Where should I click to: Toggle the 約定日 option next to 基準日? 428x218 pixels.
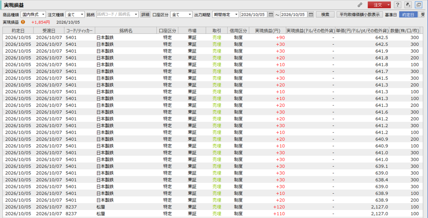(408, 15)
